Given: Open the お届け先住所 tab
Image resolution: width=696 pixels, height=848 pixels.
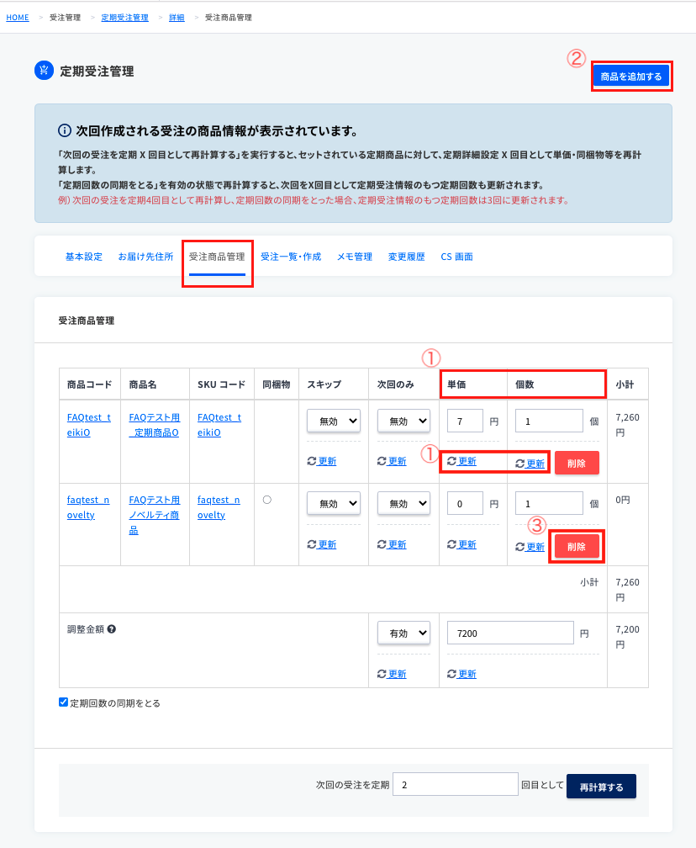Looking at the screenshot, I should pos(146,257).
